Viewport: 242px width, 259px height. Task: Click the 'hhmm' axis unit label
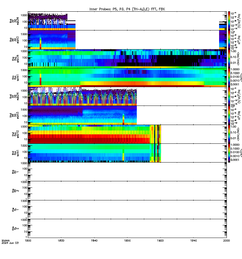pyautogui.click(x=5, y=241)
